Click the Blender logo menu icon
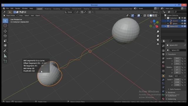Image resolution: width=188 pixels, height=106 pixels. click(x=4, y=9)
